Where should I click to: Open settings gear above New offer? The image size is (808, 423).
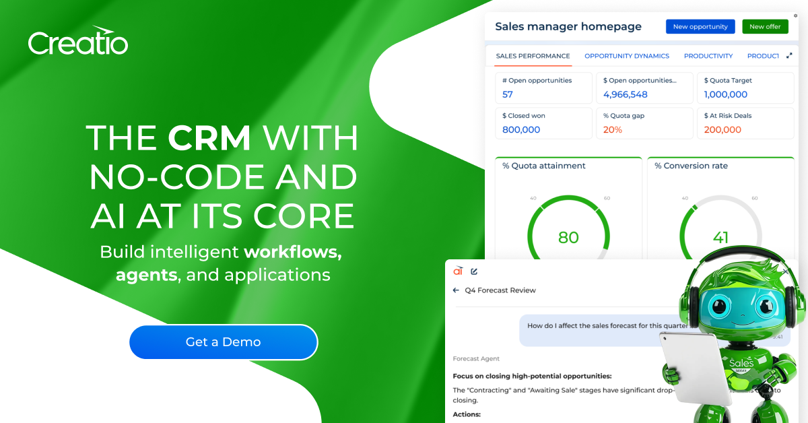(795, 15)
